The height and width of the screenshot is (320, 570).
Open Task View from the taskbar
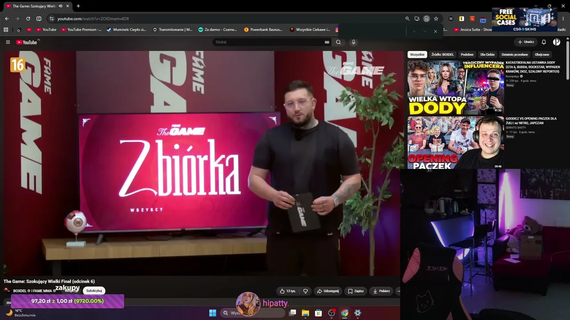point(293,313)
